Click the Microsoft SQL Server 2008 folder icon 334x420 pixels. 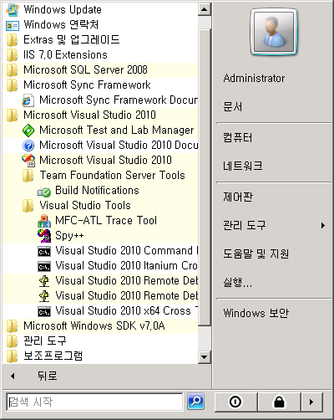13,70
